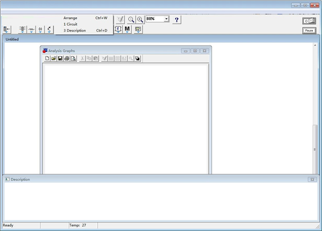Click the circuit window vertical scrollbar thumb
Screen dimensions: 322x231
point(315,150)
